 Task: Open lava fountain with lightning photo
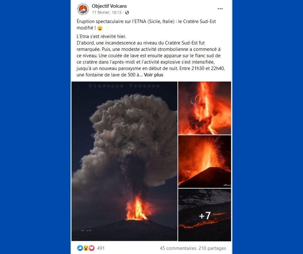coord(204,108)
